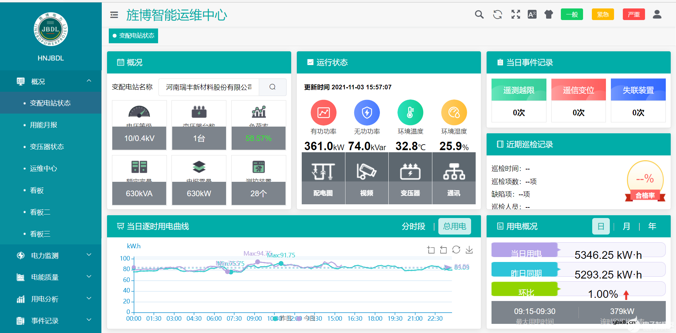Select 用能月报 in the sidebar menu

pyautogui.click(x=44, y=125)
